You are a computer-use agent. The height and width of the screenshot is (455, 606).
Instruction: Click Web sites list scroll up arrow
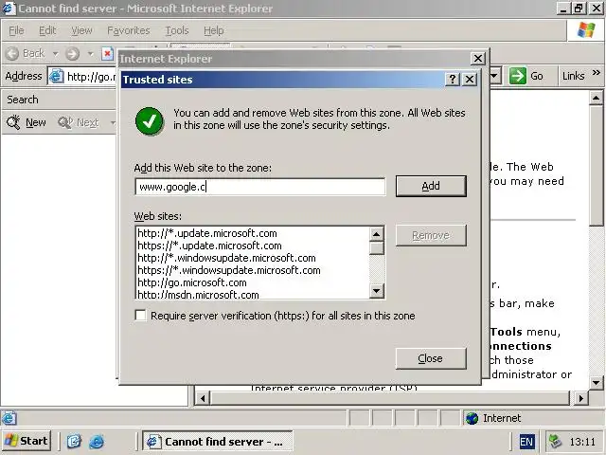pyautogui.click(x=377, y=234)
